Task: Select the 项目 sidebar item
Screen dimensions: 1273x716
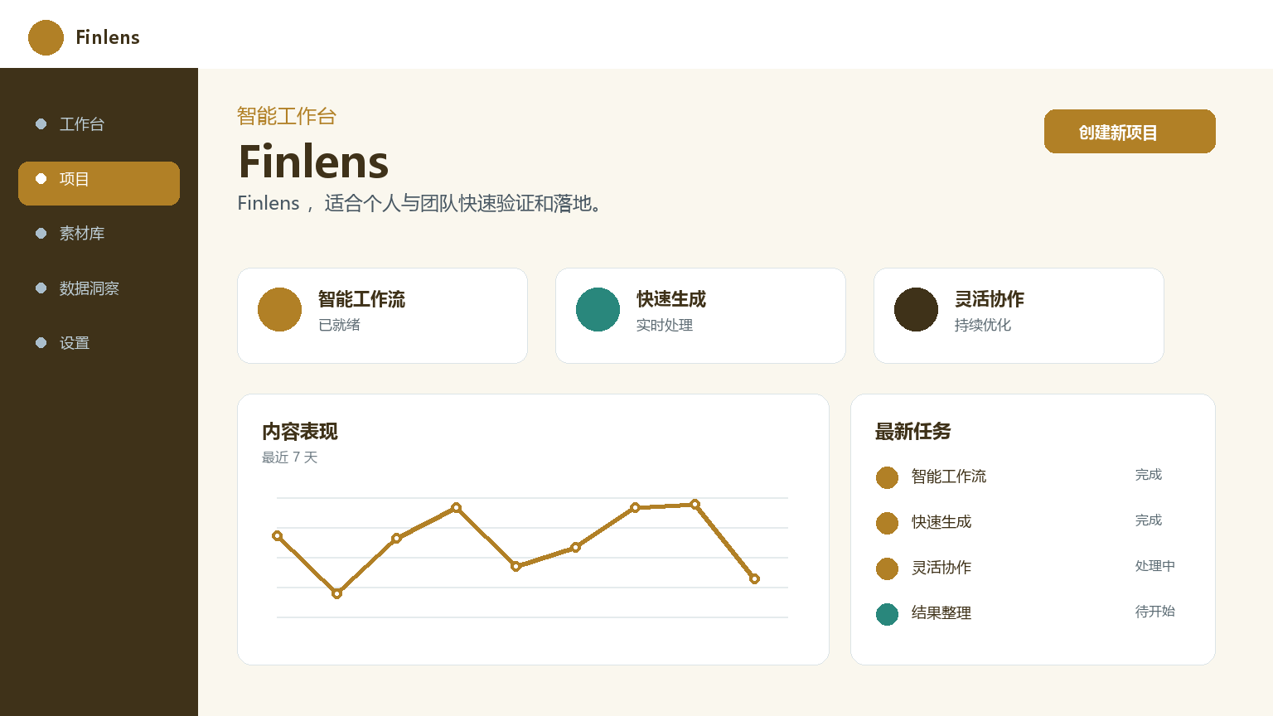Action: (99, 183)
